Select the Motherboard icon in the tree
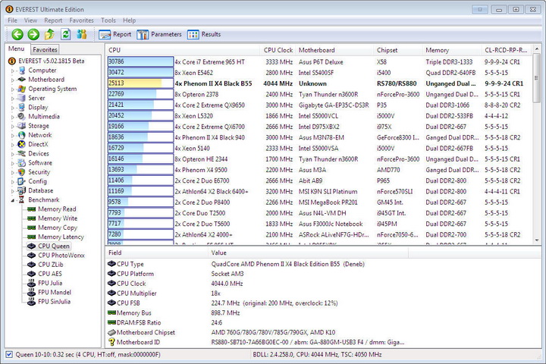Image resolution: width=546 pixels, height=364 pixels. tap(22, 80)
